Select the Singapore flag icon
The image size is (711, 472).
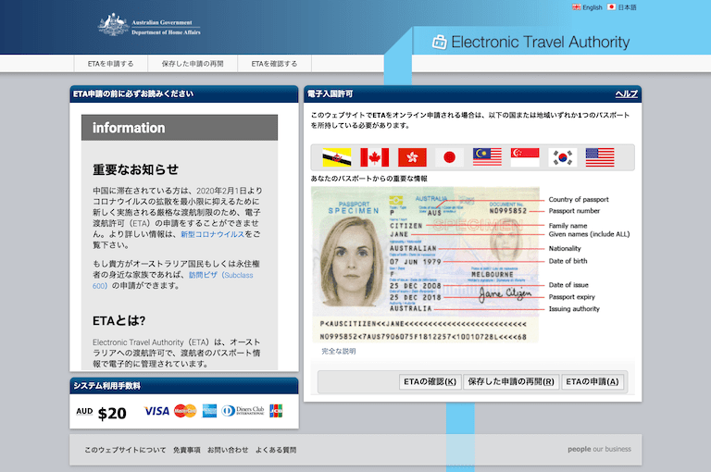tap(525, 157)
